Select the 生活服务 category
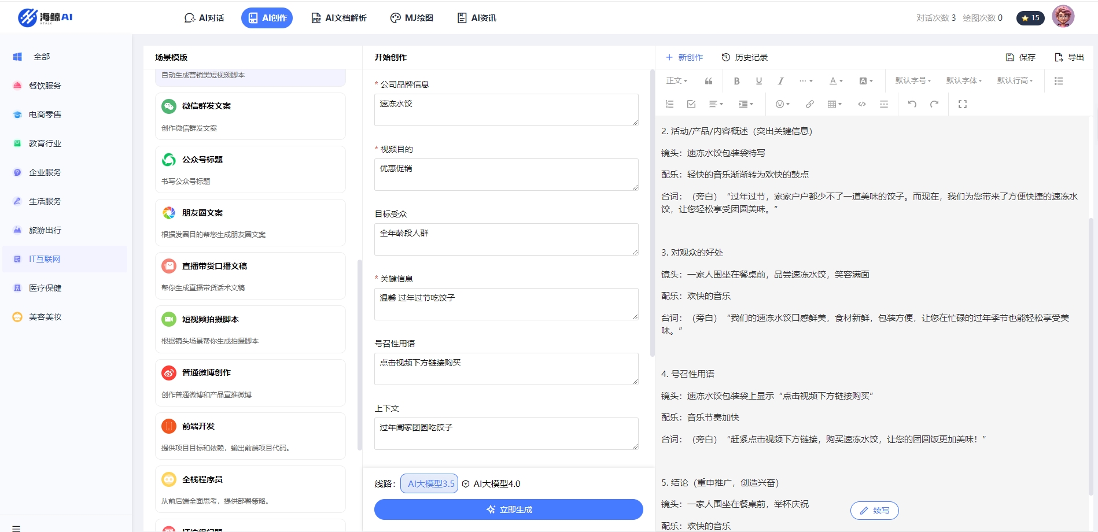This screenshot has height=532, width=1098. [64, 201]
